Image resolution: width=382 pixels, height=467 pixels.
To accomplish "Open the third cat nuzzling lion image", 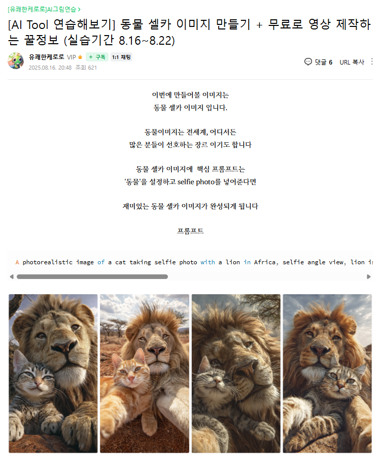I will click(236, 373).
